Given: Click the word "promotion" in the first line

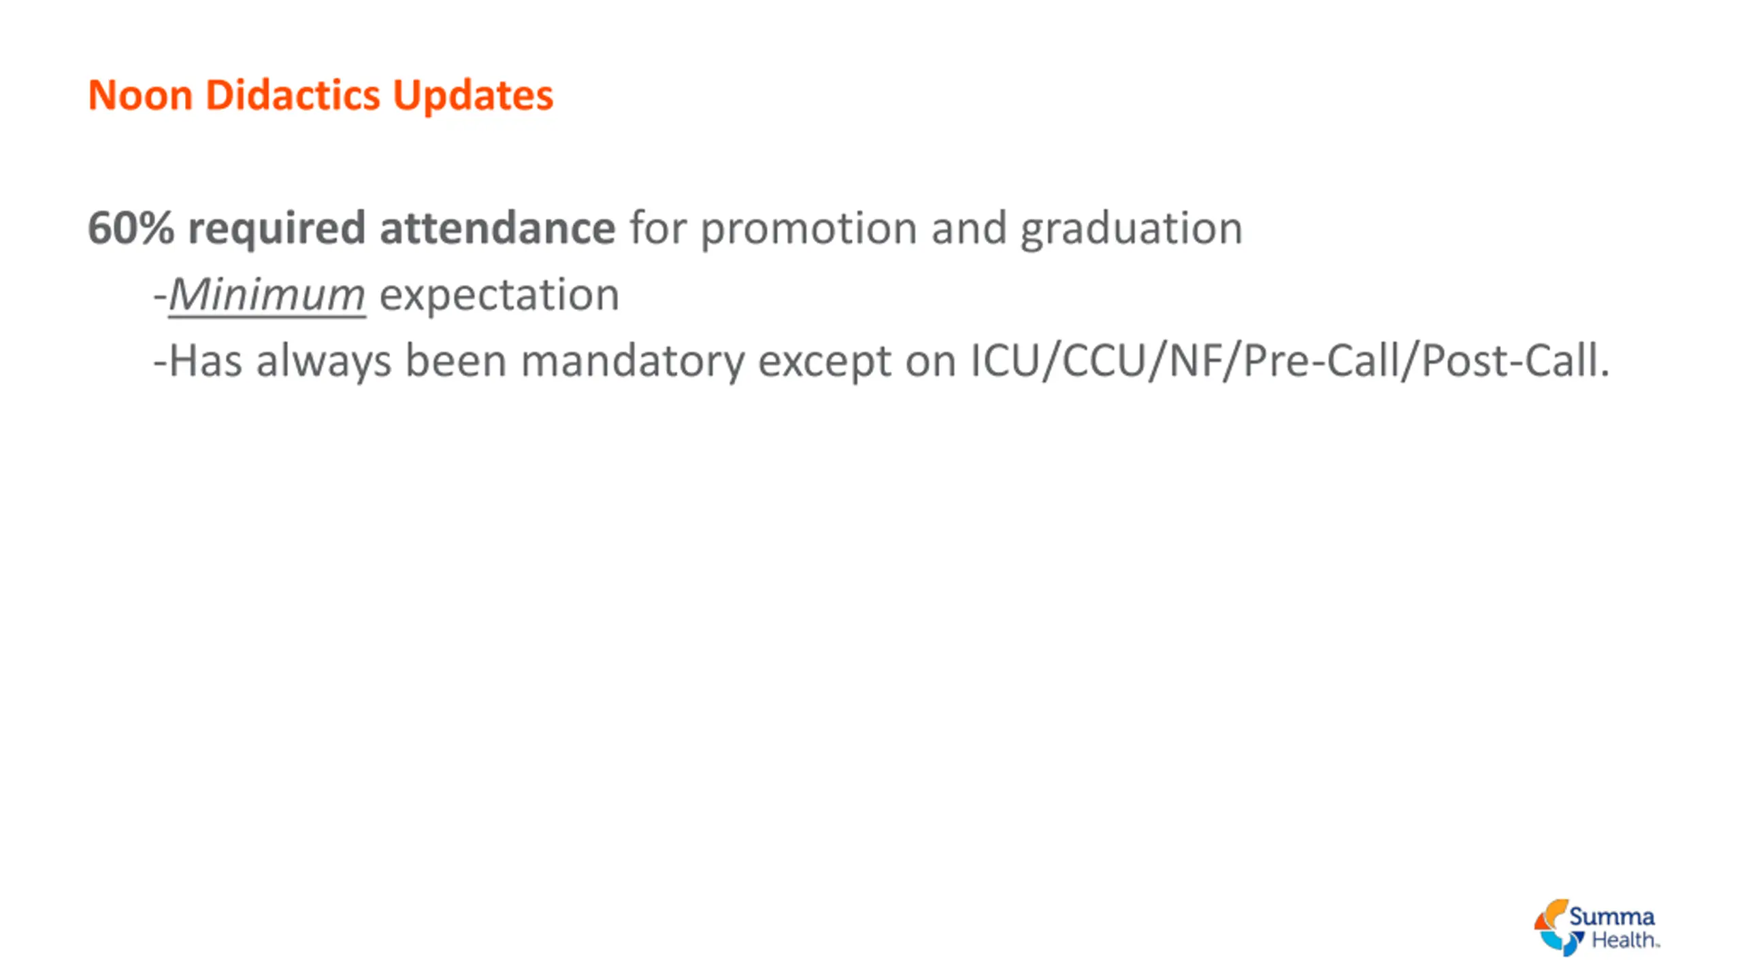Looking at the screenshot, I should pyautogui.click(x=808, y=228).
